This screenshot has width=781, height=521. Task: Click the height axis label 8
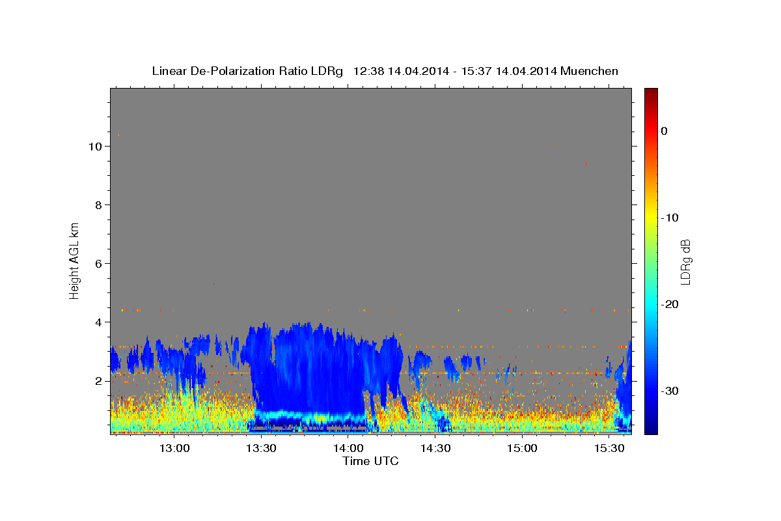tap(99, 205)
